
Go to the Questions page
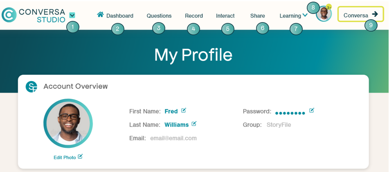(159, 16)
